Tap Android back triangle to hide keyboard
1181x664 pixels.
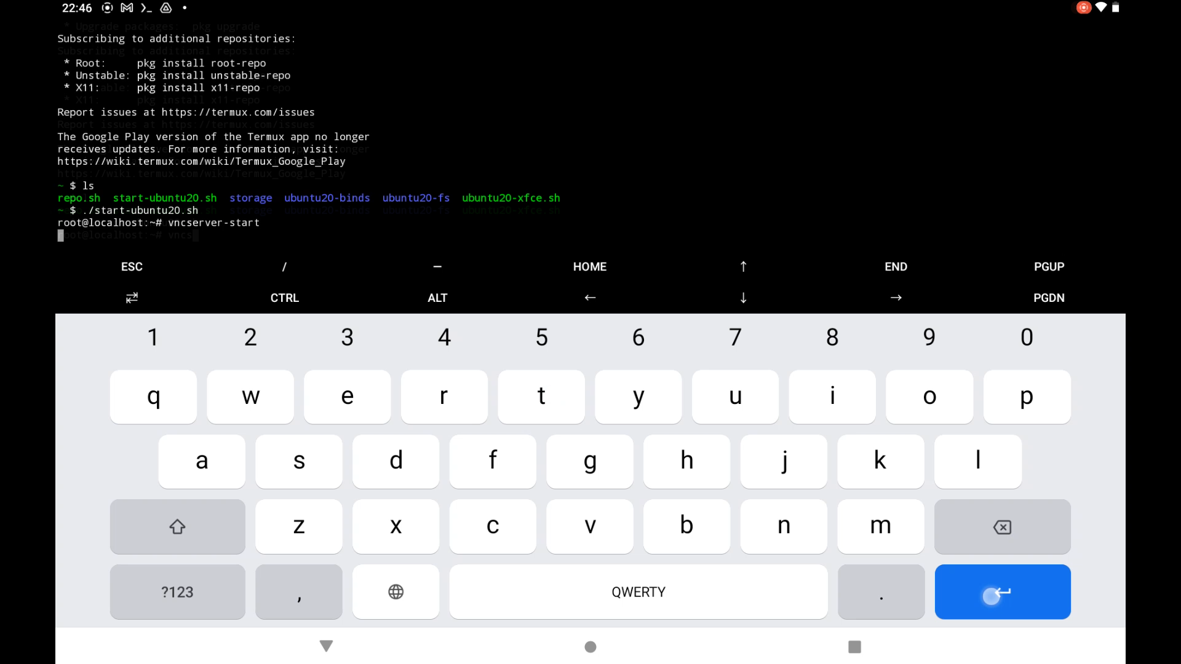(x=327, y=646)
